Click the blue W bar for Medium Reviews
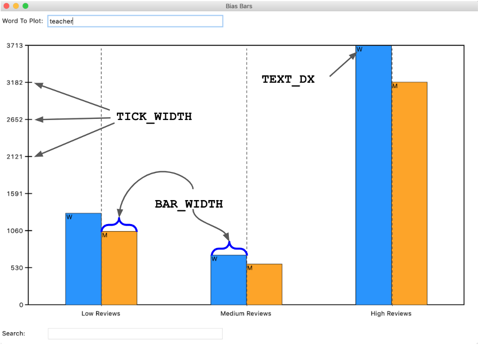 point(228,281)
